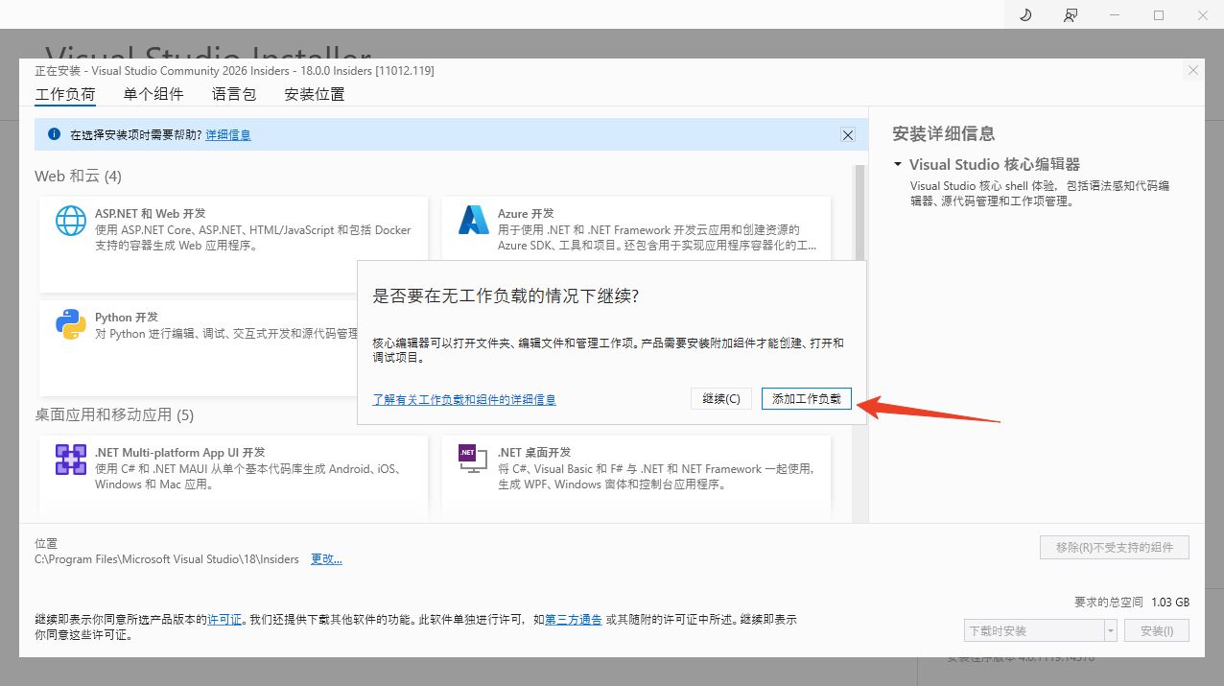Collapse Visual Studio 核心编辑器 details
The width and height of the screenshot is (1224, 686).
coord(898,164)
